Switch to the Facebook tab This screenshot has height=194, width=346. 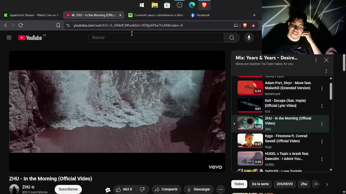click(201, 15)
